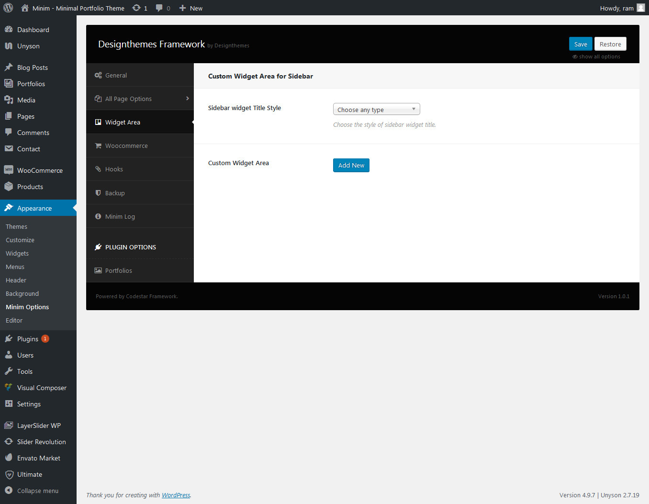This screenshot has height=504, width=649.
Task: Click the Appearance paintbrush icon
Action: [x=9, y=208]
